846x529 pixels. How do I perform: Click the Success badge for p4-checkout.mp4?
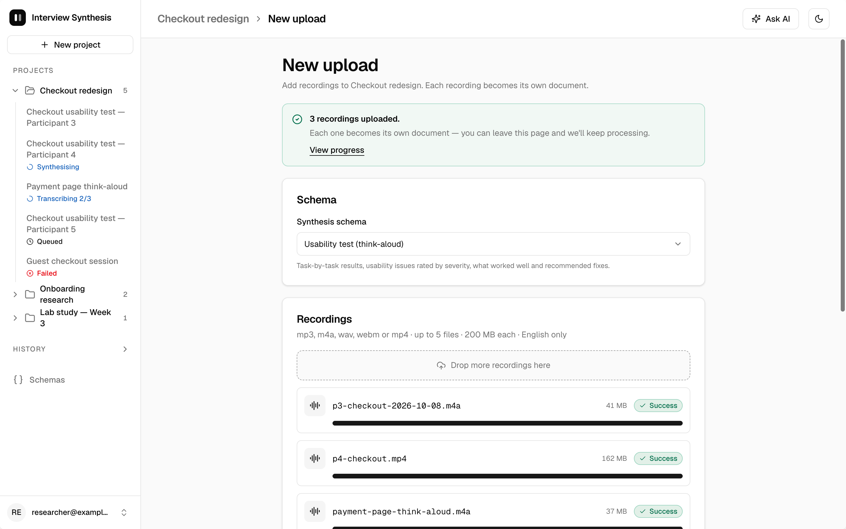pos(658,458)
